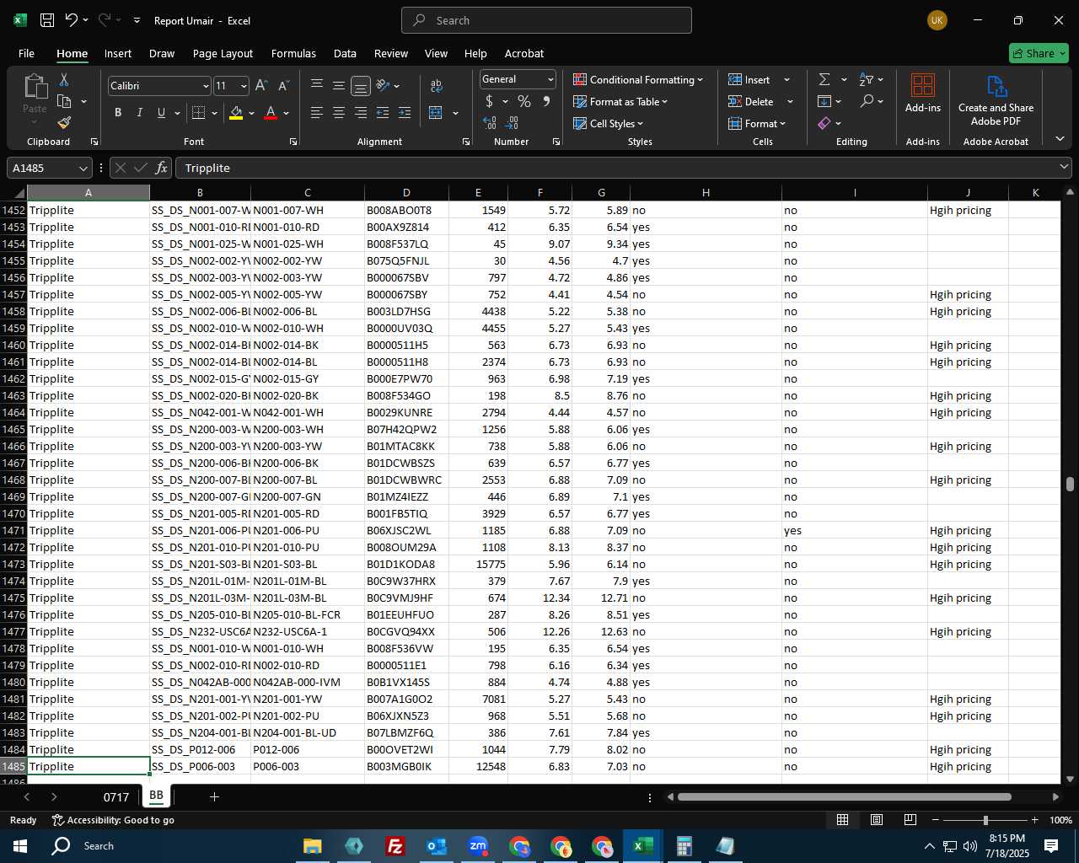Open the General number format dropdown

(550, 79)
